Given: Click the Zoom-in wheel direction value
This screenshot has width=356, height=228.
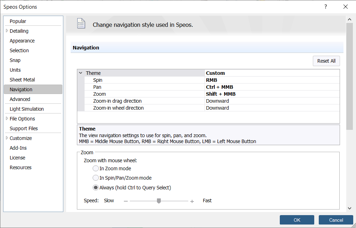Looking at the screenshot, I should [272, 108].
